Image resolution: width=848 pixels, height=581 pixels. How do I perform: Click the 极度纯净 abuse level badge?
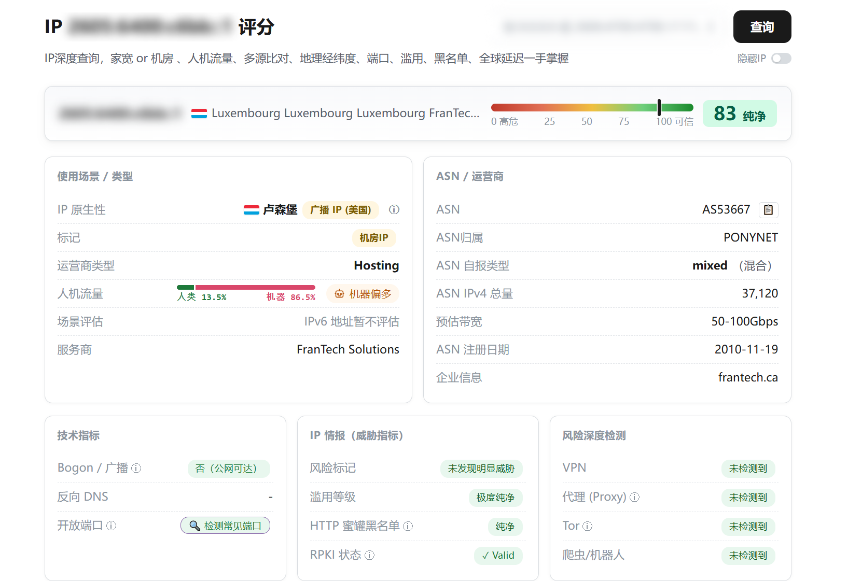click(495, 498)
